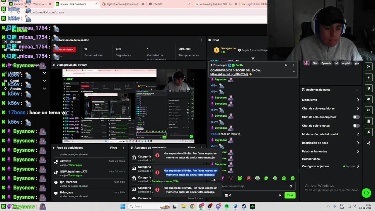Click the english tag chip
This screenshot has width=375, height=211.
346,63
